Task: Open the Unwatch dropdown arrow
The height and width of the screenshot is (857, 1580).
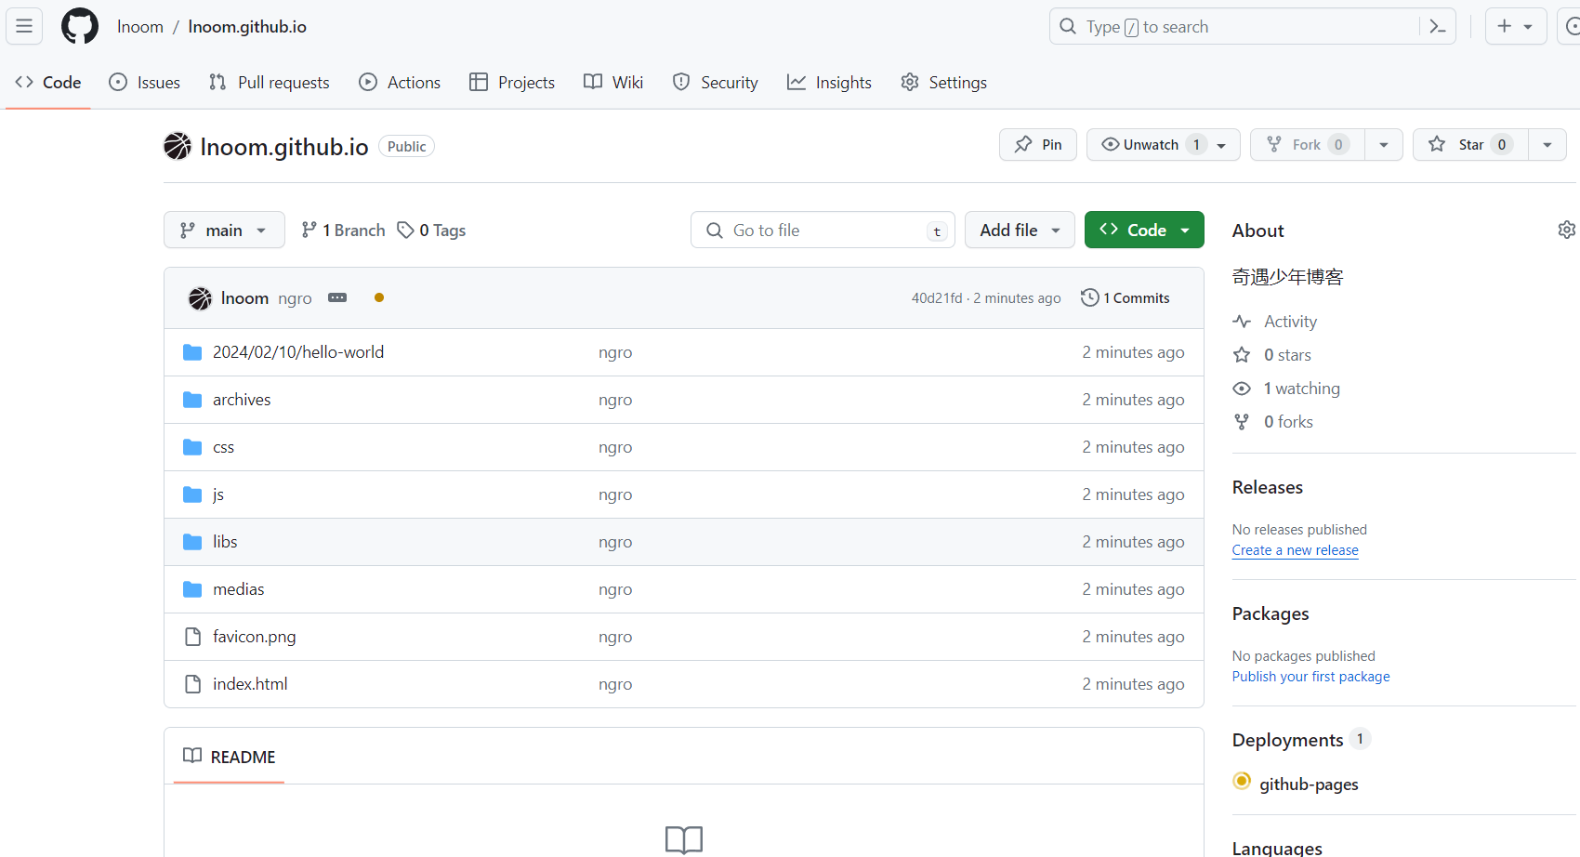Action: tap(1222, 145)
